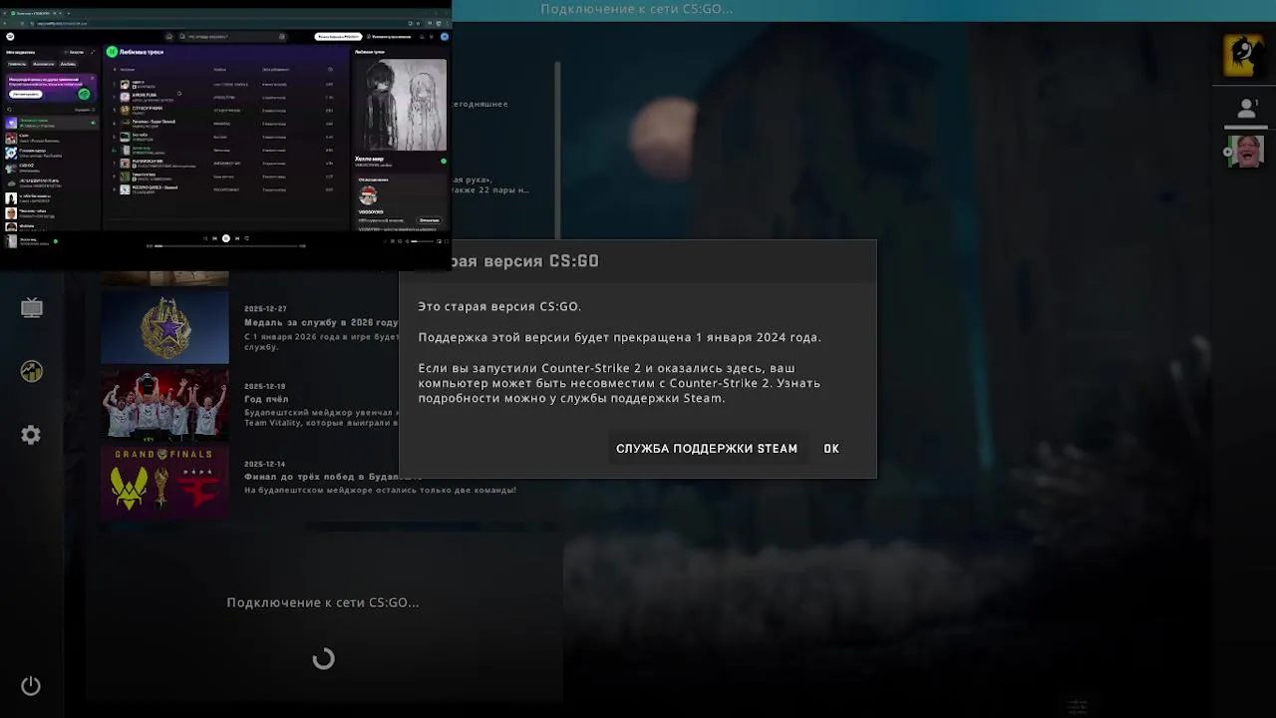Image resolution: width=1276 pixels, height=718 pixels.
Task: Open the Spotify account avatar
Action: (x=445, y=37)
